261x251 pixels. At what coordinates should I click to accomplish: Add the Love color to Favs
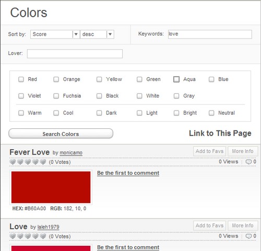209,225
